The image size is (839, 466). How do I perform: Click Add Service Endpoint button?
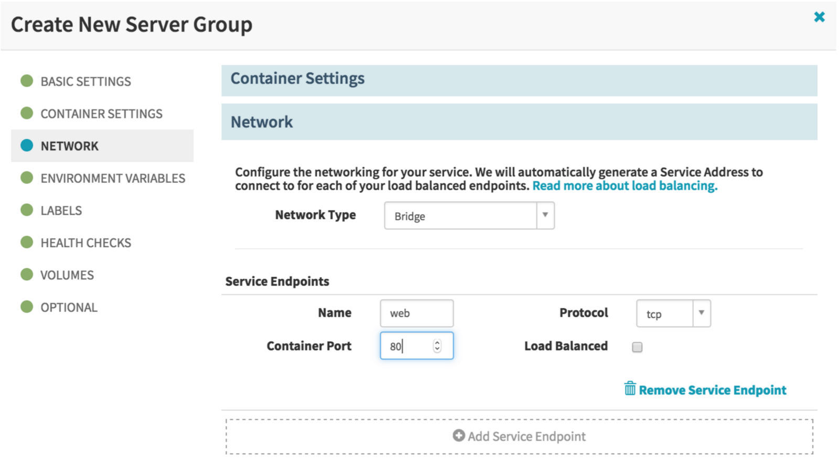click(x=520, y=436)
